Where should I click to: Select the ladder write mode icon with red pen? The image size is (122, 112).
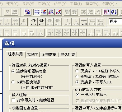[44, 12]
